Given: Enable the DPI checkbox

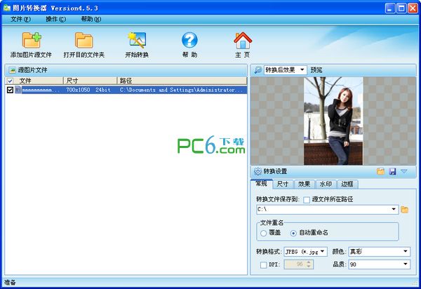Looking at the screenshot, I should click(263, 265).
